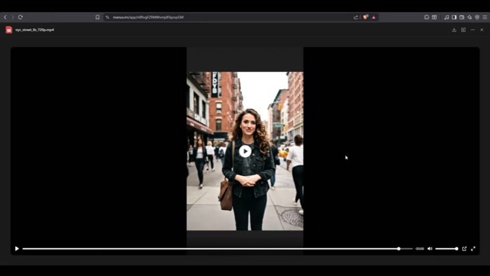Open the extensions puzzle icon
This screenshot has width=490, height=276.
coord(426,17)
